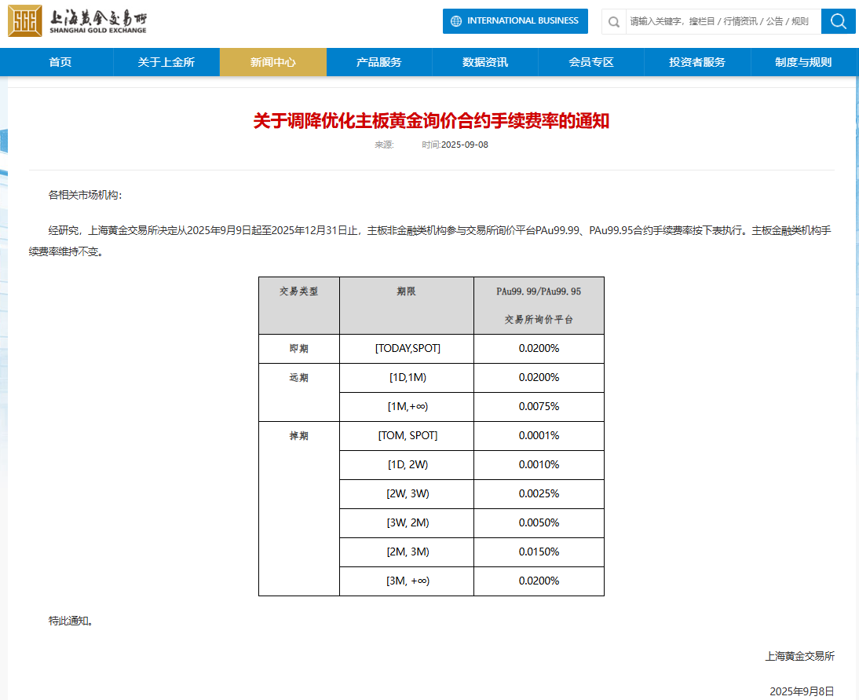Screen dimensions: 859x700
Task: Click the notice title about fee rate adjustment
Action: tap(429, 122)
